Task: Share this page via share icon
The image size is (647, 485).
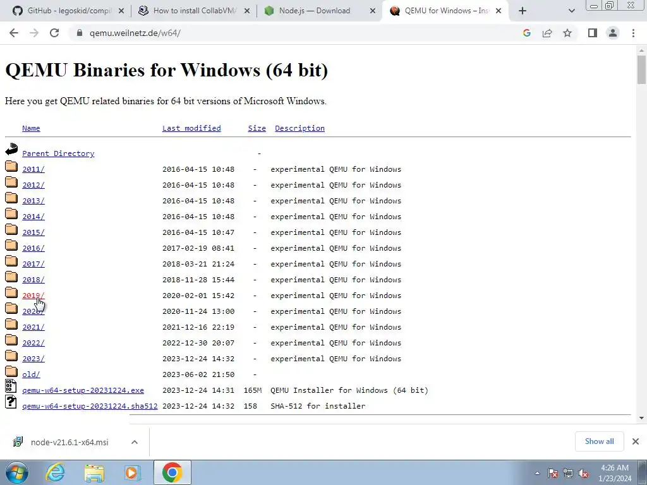Action: coord(547,33)
